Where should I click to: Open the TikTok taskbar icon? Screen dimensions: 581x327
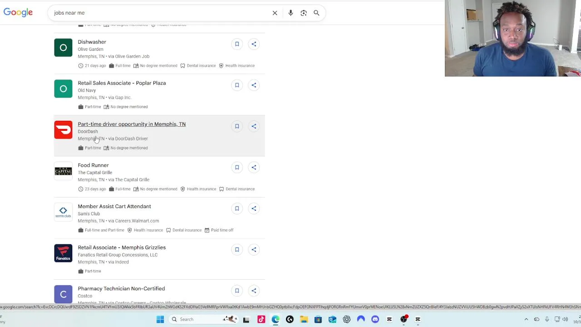(261, 319)
